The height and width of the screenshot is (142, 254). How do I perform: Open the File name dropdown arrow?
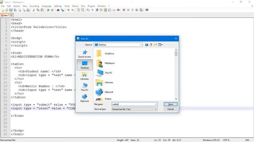point(156,104)
